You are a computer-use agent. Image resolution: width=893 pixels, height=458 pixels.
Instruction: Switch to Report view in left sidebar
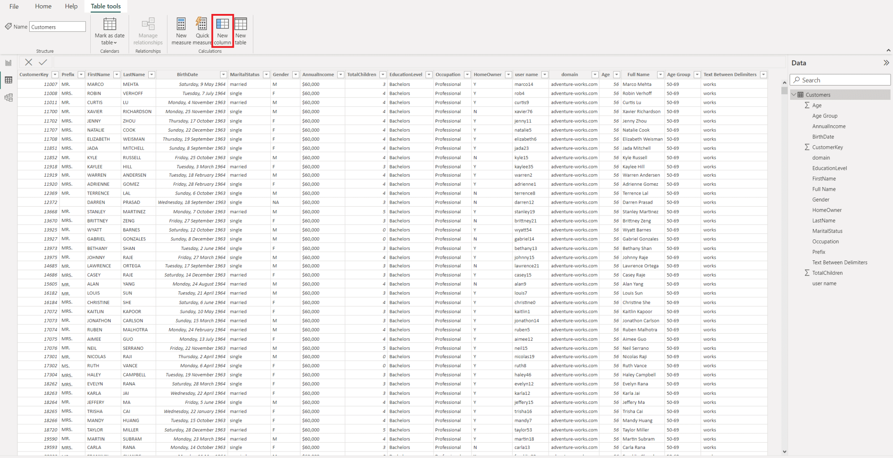pos(8,62)
